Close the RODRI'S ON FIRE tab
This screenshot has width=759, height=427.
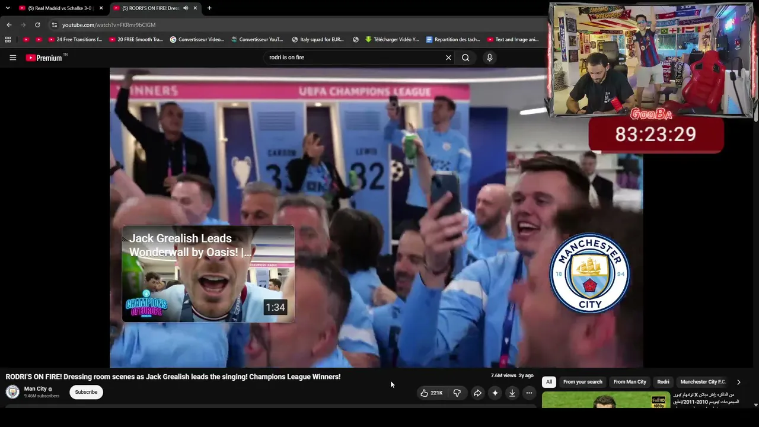click(x=195, y=8)
